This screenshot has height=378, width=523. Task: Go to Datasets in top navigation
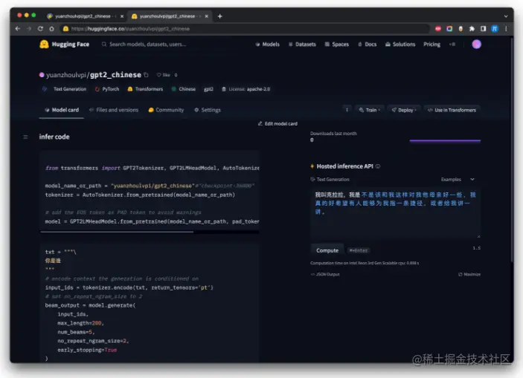[x=302, y=45]
